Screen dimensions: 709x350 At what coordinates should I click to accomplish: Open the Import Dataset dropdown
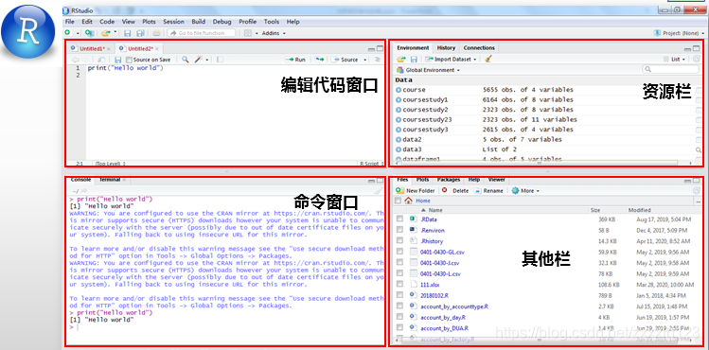click(452, 60)
